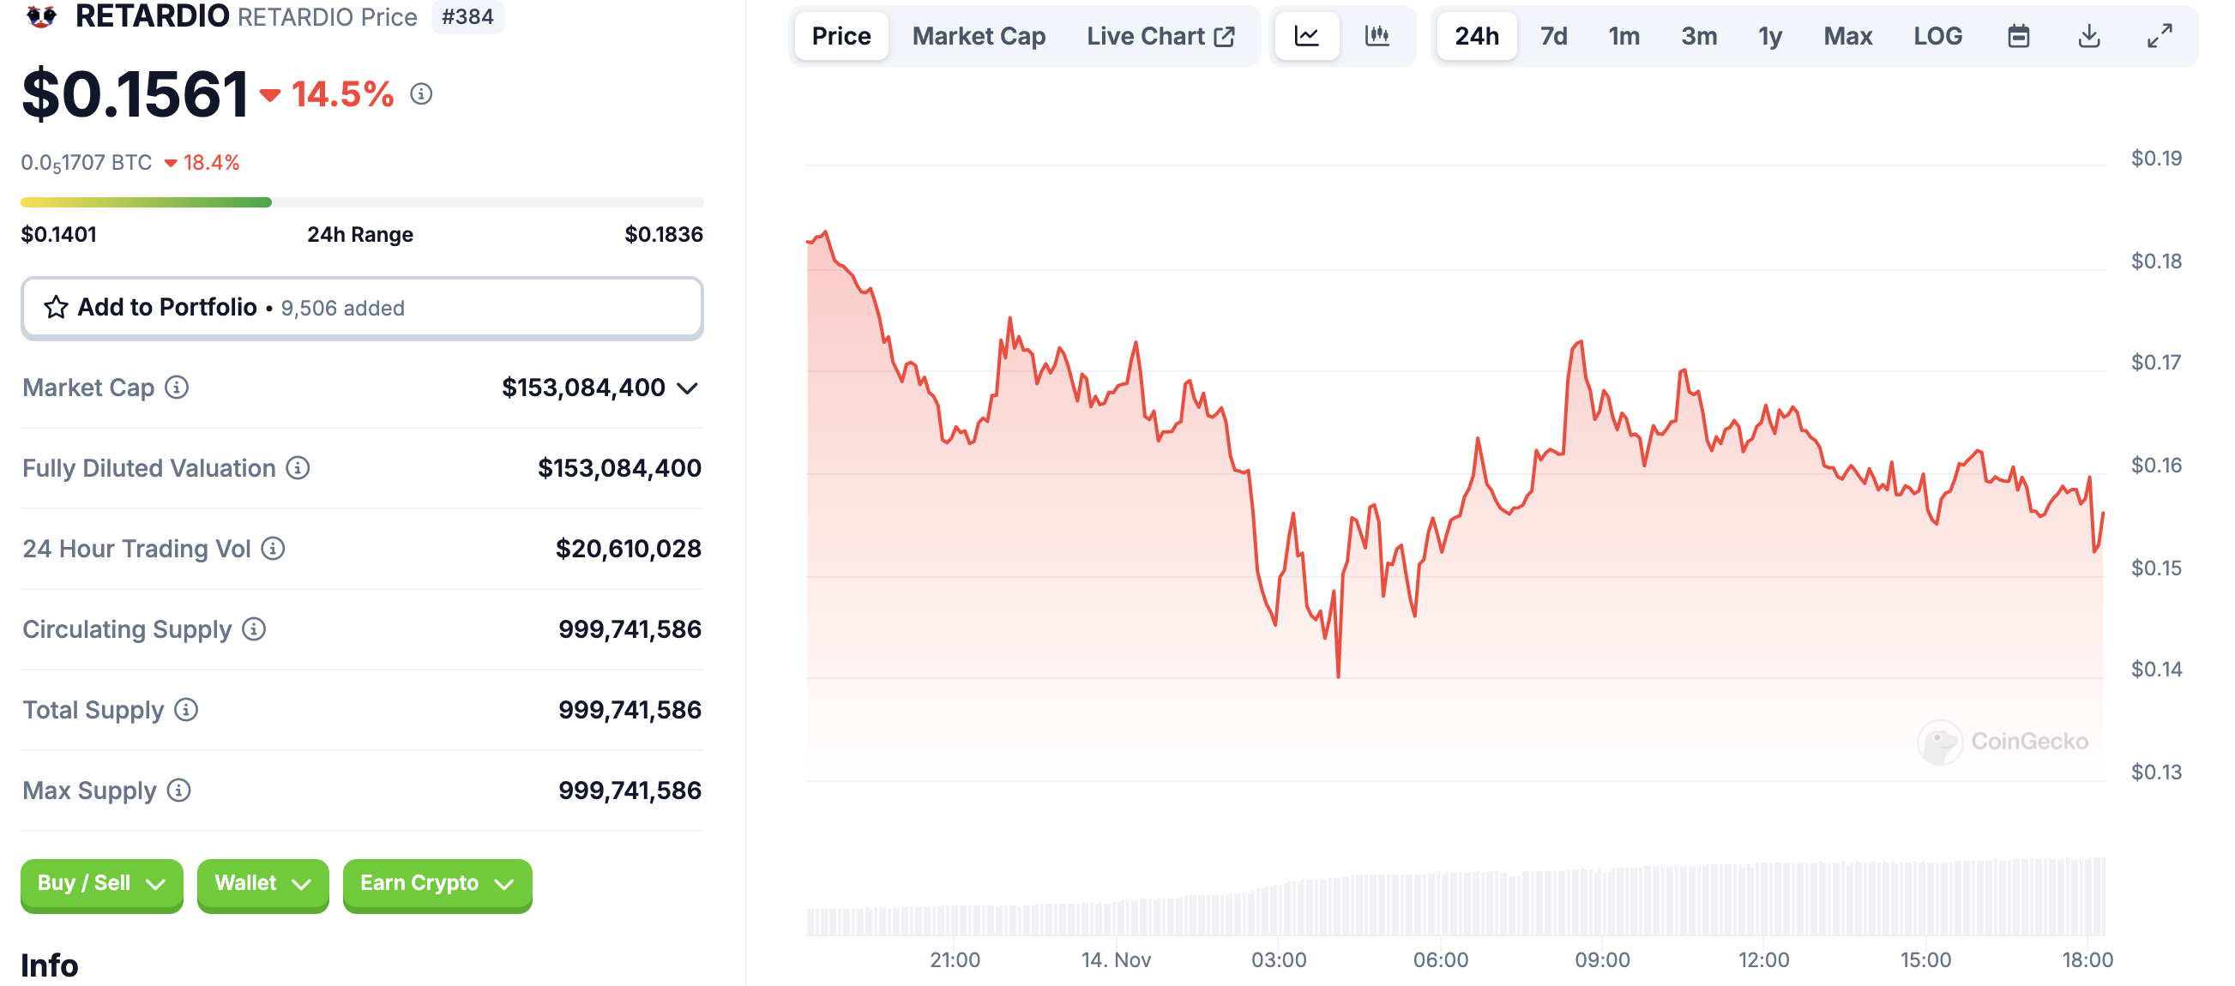Image resolution: width=2235 pixels, height=986 pixels.
Task: Click info icon next to price change
Action: coord(422,93)
